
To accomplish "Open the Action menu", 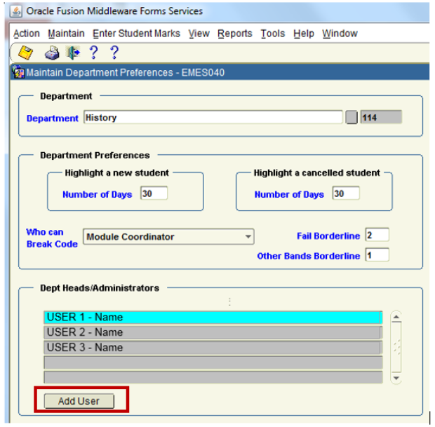I will tap(27, 34).
